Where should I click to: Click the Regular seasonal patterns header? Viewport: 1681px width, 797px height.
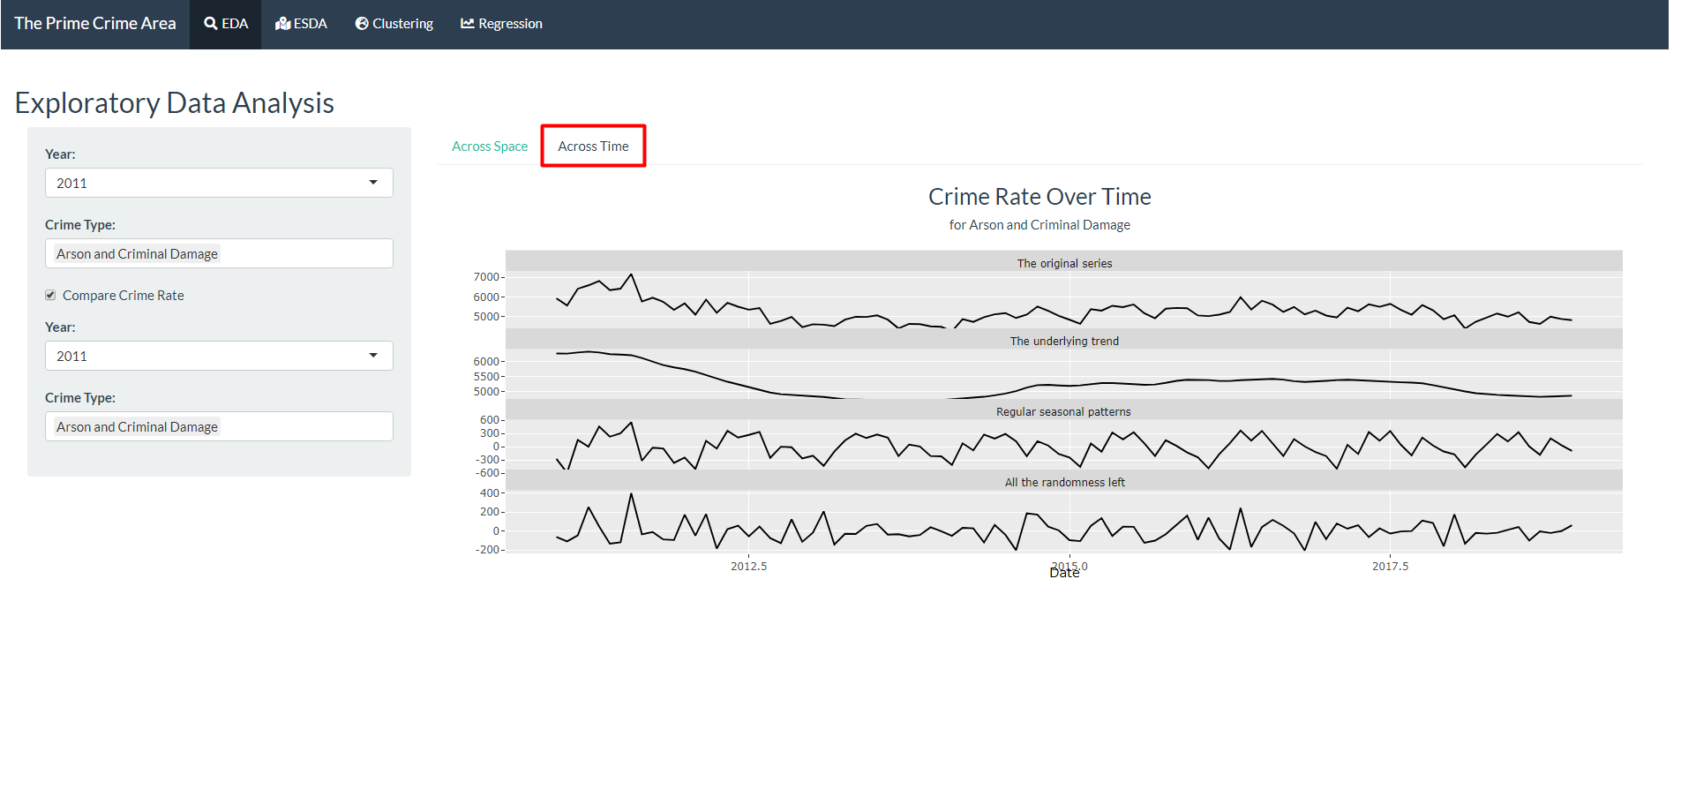1063,411
